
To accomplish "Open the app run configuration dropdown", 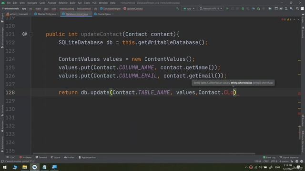I will [189, 9].
